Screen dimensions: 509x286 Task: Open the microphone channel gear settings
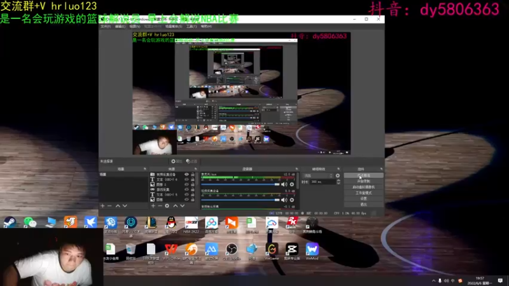point(292,184)
